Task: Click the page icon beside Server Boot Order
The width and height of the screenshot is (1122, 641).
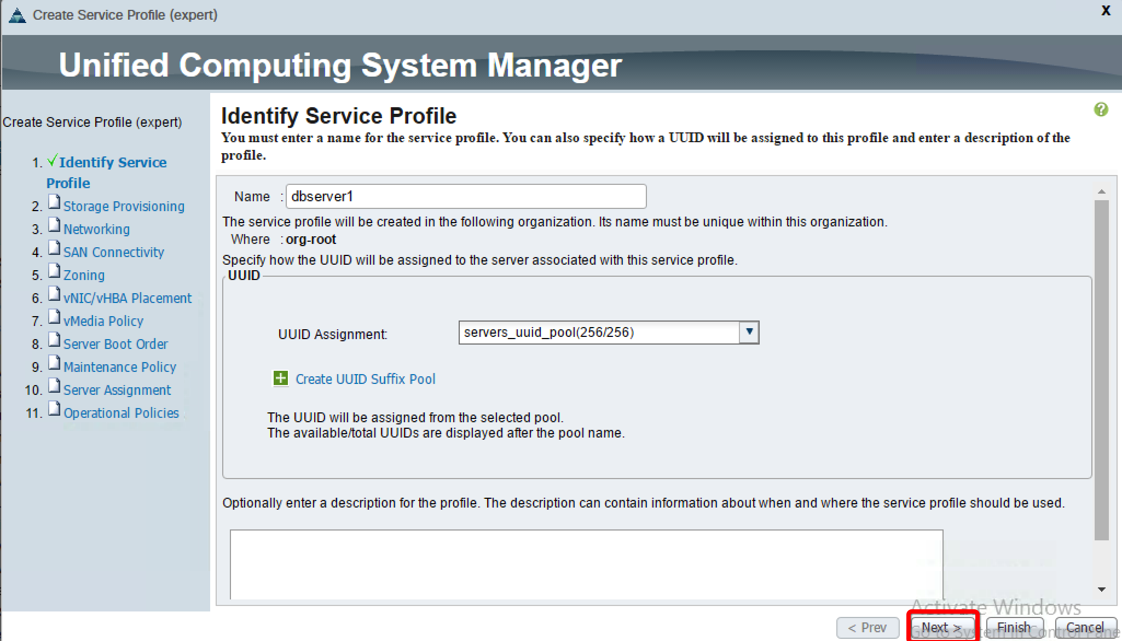Action: [x=54, y=340]
